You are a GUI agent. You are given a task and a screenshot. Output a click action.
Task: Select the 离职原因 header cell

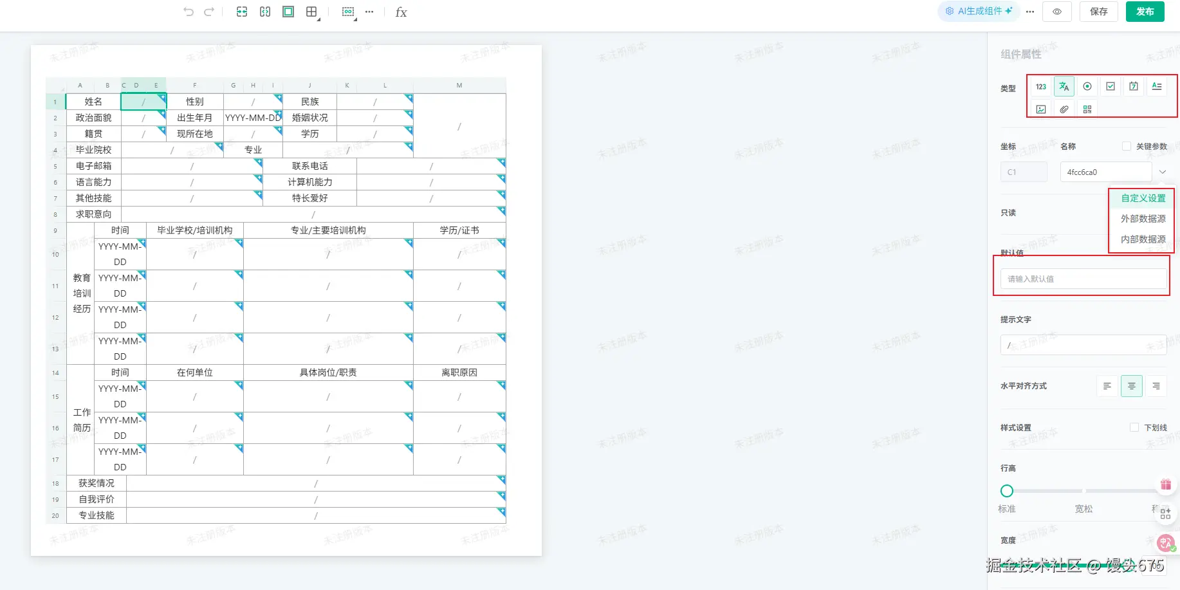459,373
